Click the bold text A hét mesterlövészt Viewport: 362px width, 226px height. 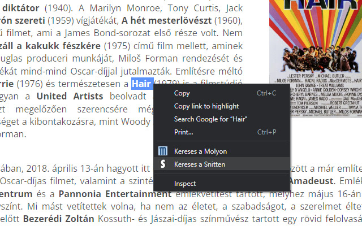[x=166, y=20]
